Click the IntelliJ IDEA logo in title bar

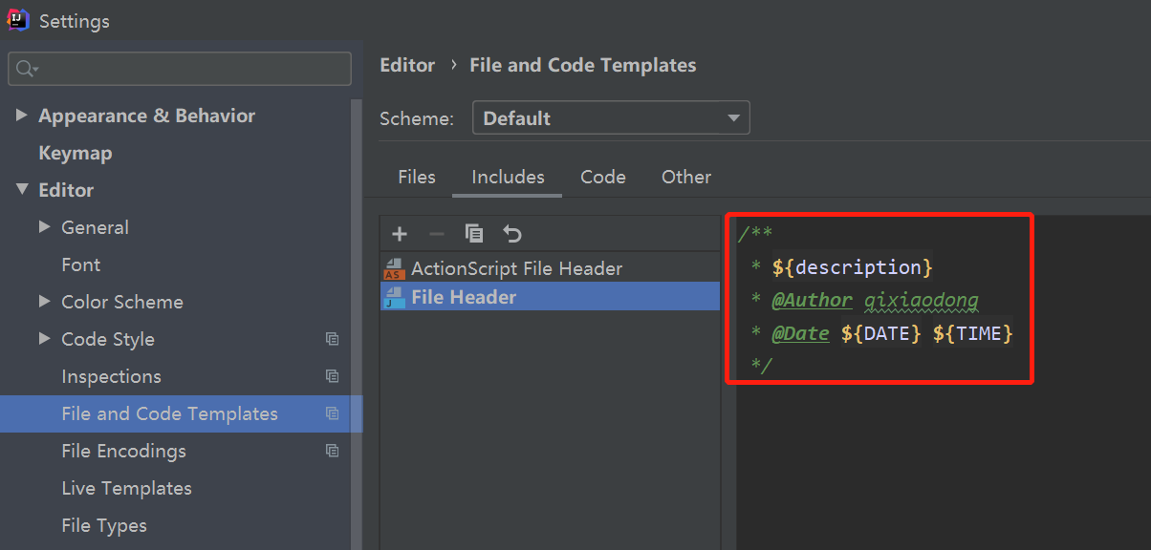[x=18, y=20]
